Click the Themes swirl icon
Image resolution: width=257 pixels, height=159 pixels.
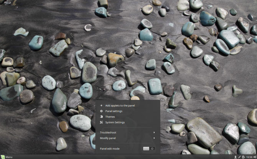click(101, 117)
